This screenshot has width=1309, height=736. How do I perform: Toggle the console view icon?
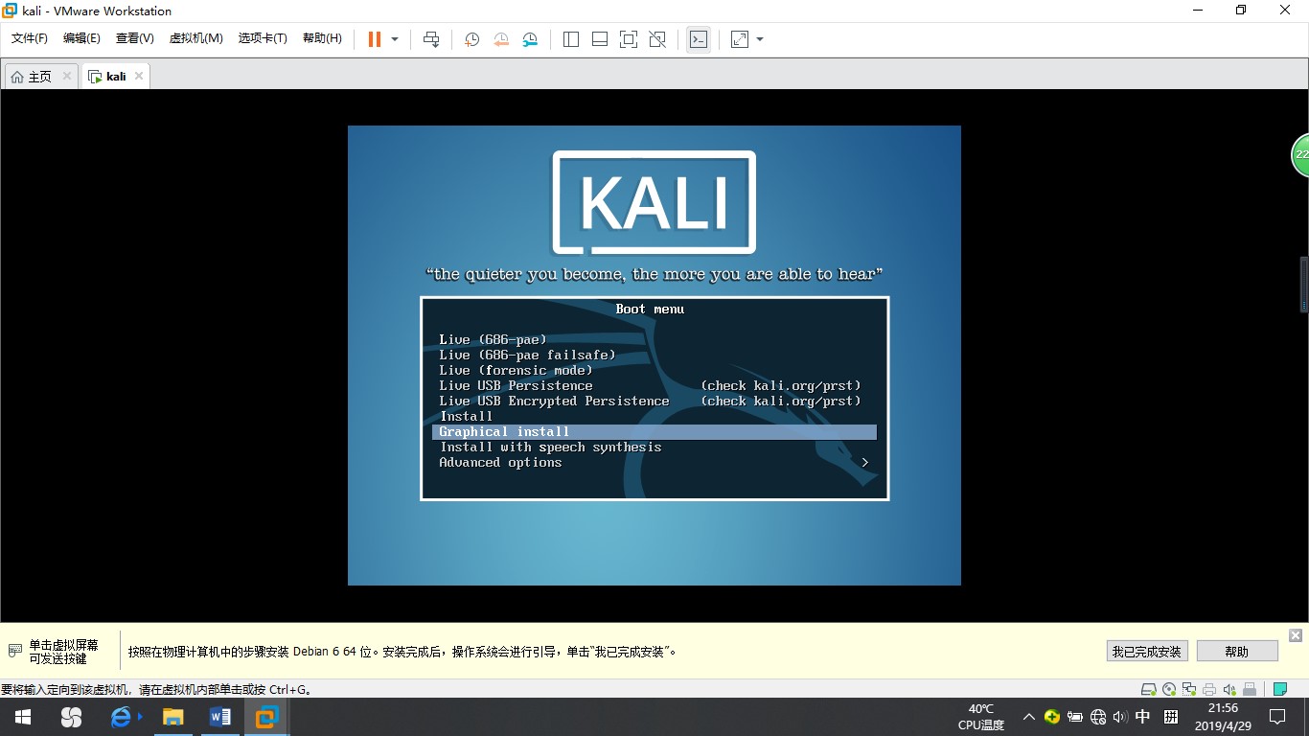(x=699, y=39)
